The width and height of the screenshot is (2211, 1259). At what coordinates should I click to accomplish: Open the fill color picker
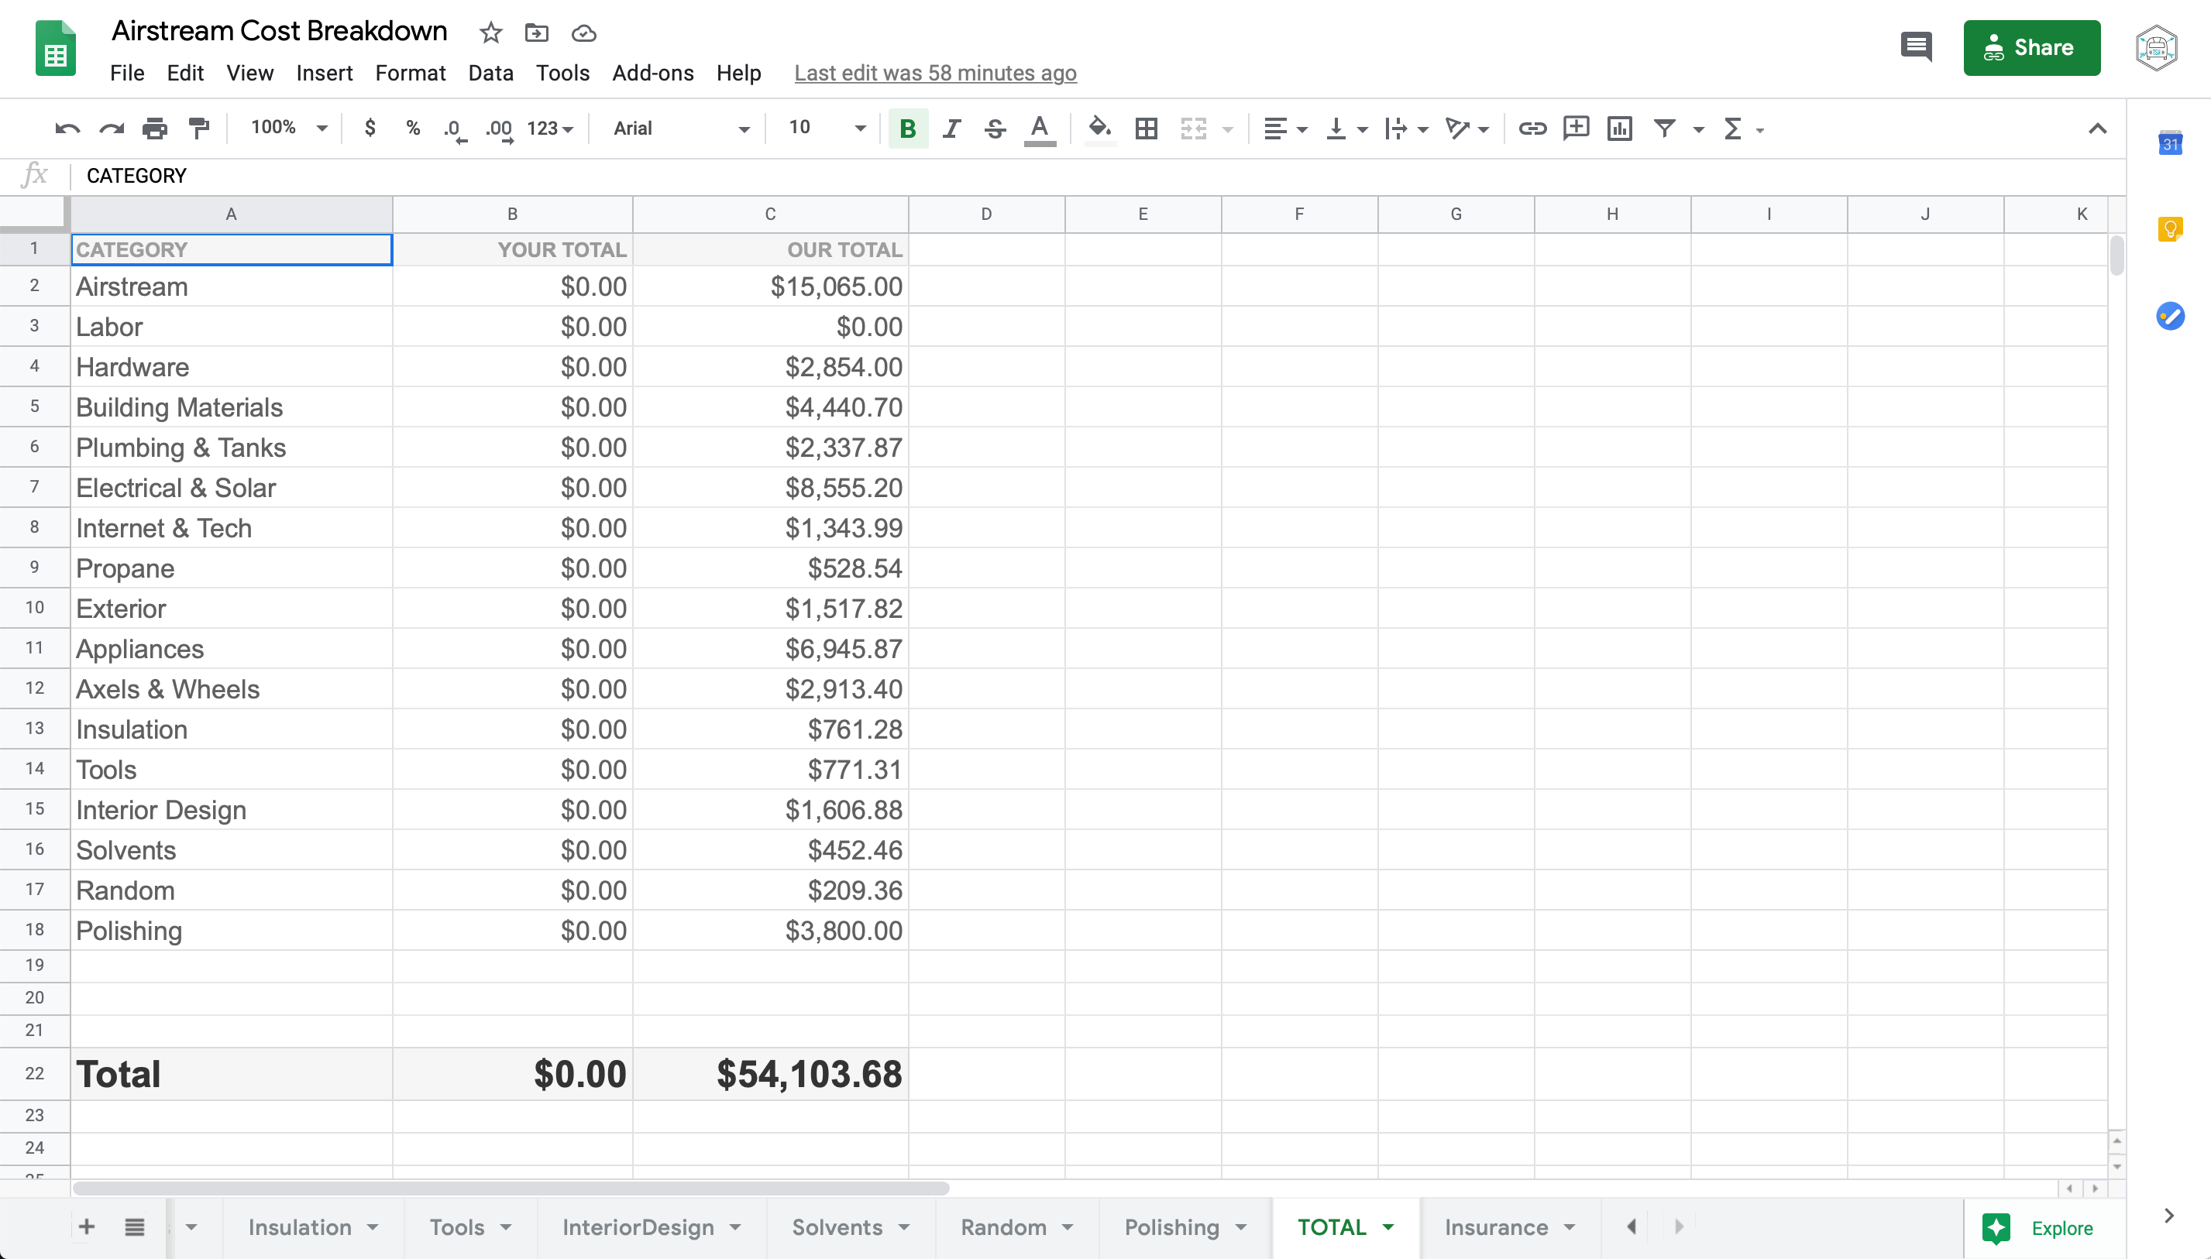[x=1099, y=129]
